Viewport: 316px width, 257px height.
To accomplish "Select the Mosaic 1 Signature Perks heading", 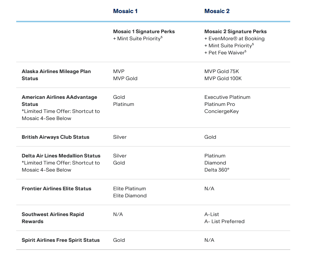I will tap(144, 31).
